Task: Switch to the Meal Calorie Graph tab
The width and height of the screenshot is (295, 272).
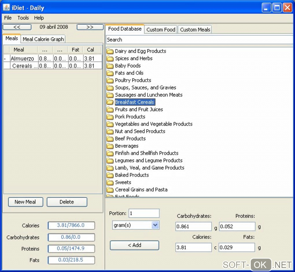Action: click(43, 39)
